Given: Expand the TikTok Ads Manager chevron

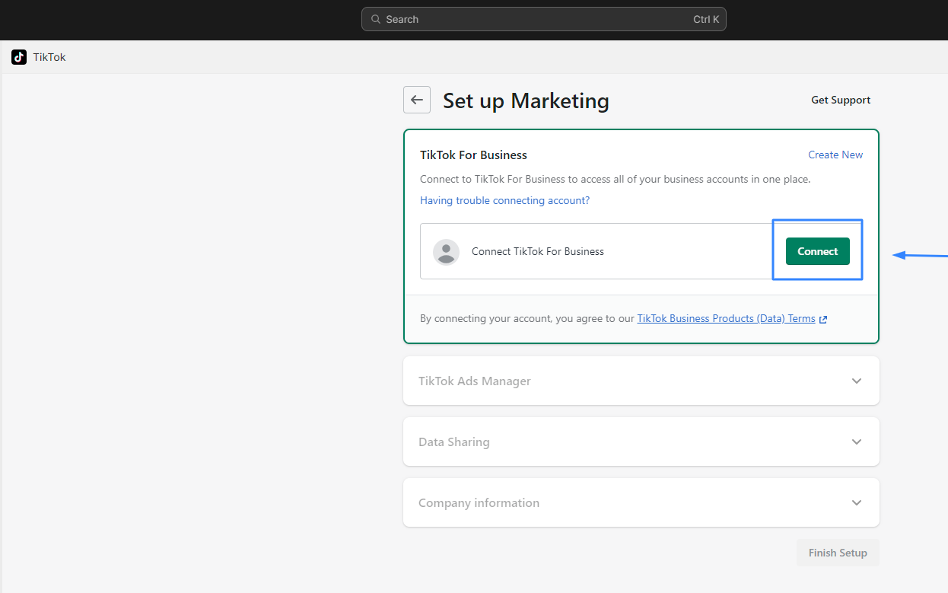Looking at the screenshot, I should pos(857,381).
